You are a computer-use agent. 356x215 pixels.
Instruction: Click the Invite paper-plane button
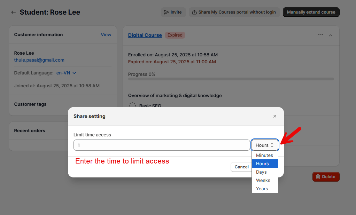click(173, 12)
